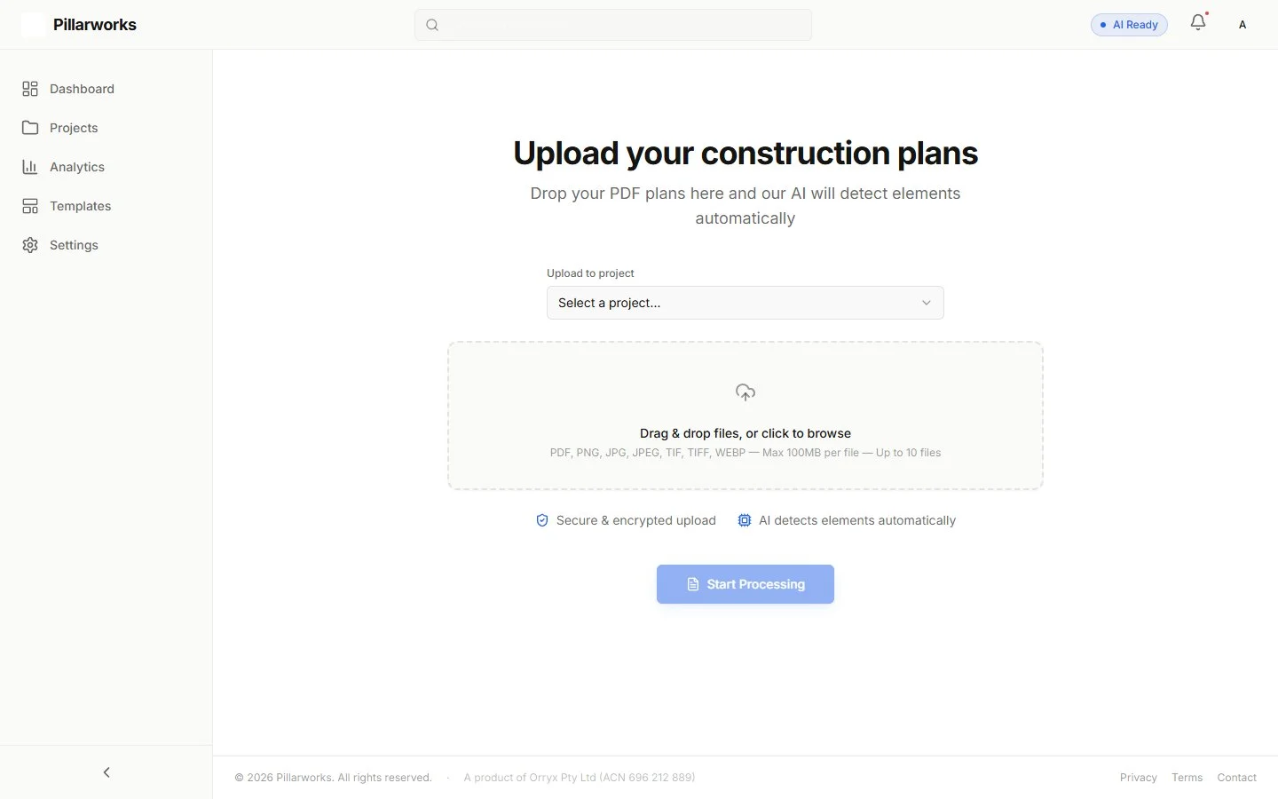
Task: Click AI detects elements automatically text
Action: [x=857, y=520]
